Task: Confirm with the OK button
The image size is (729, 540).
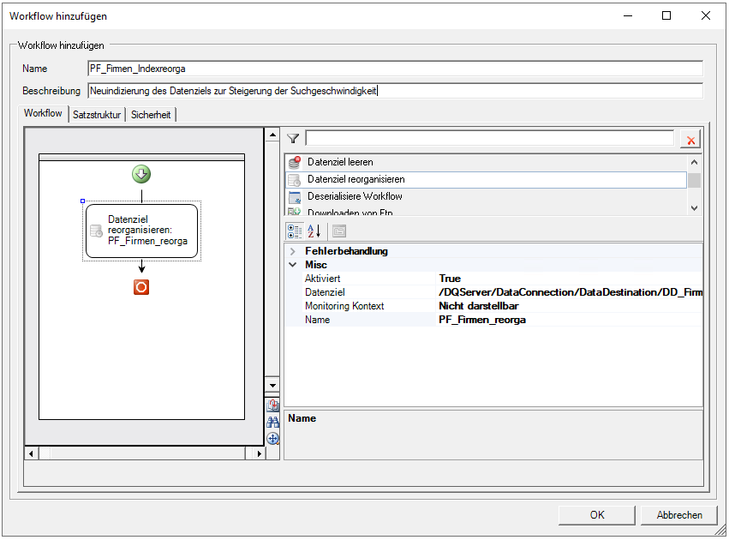Action: tap(597, 515)
